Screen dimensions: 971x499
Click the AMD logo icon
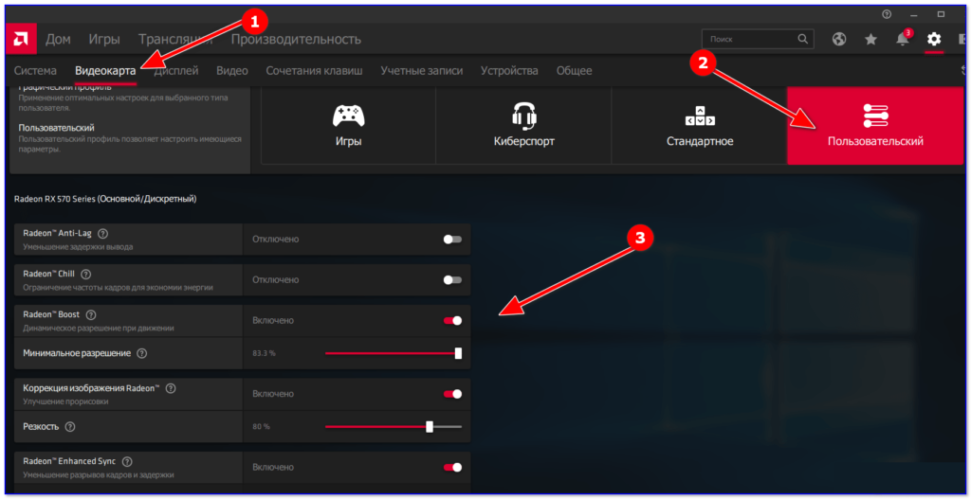pyautogui.click(x=21, y=40)
